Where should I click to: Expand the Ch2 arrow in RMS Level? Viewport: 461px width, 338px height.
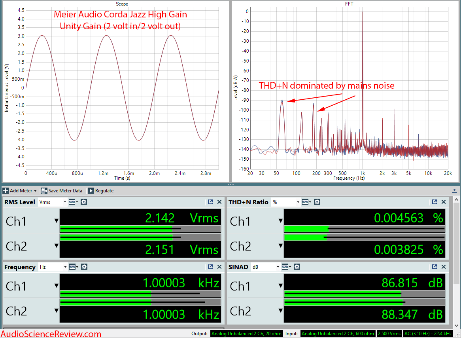point(56,245)
